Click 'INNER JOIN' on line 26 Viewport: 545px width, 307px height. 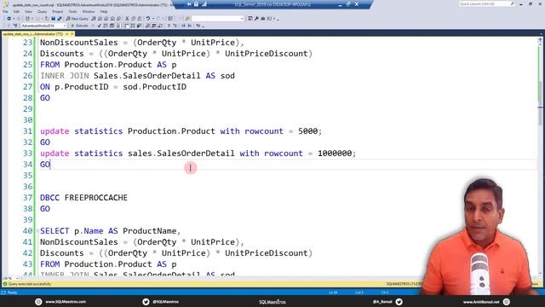[65, 76]
